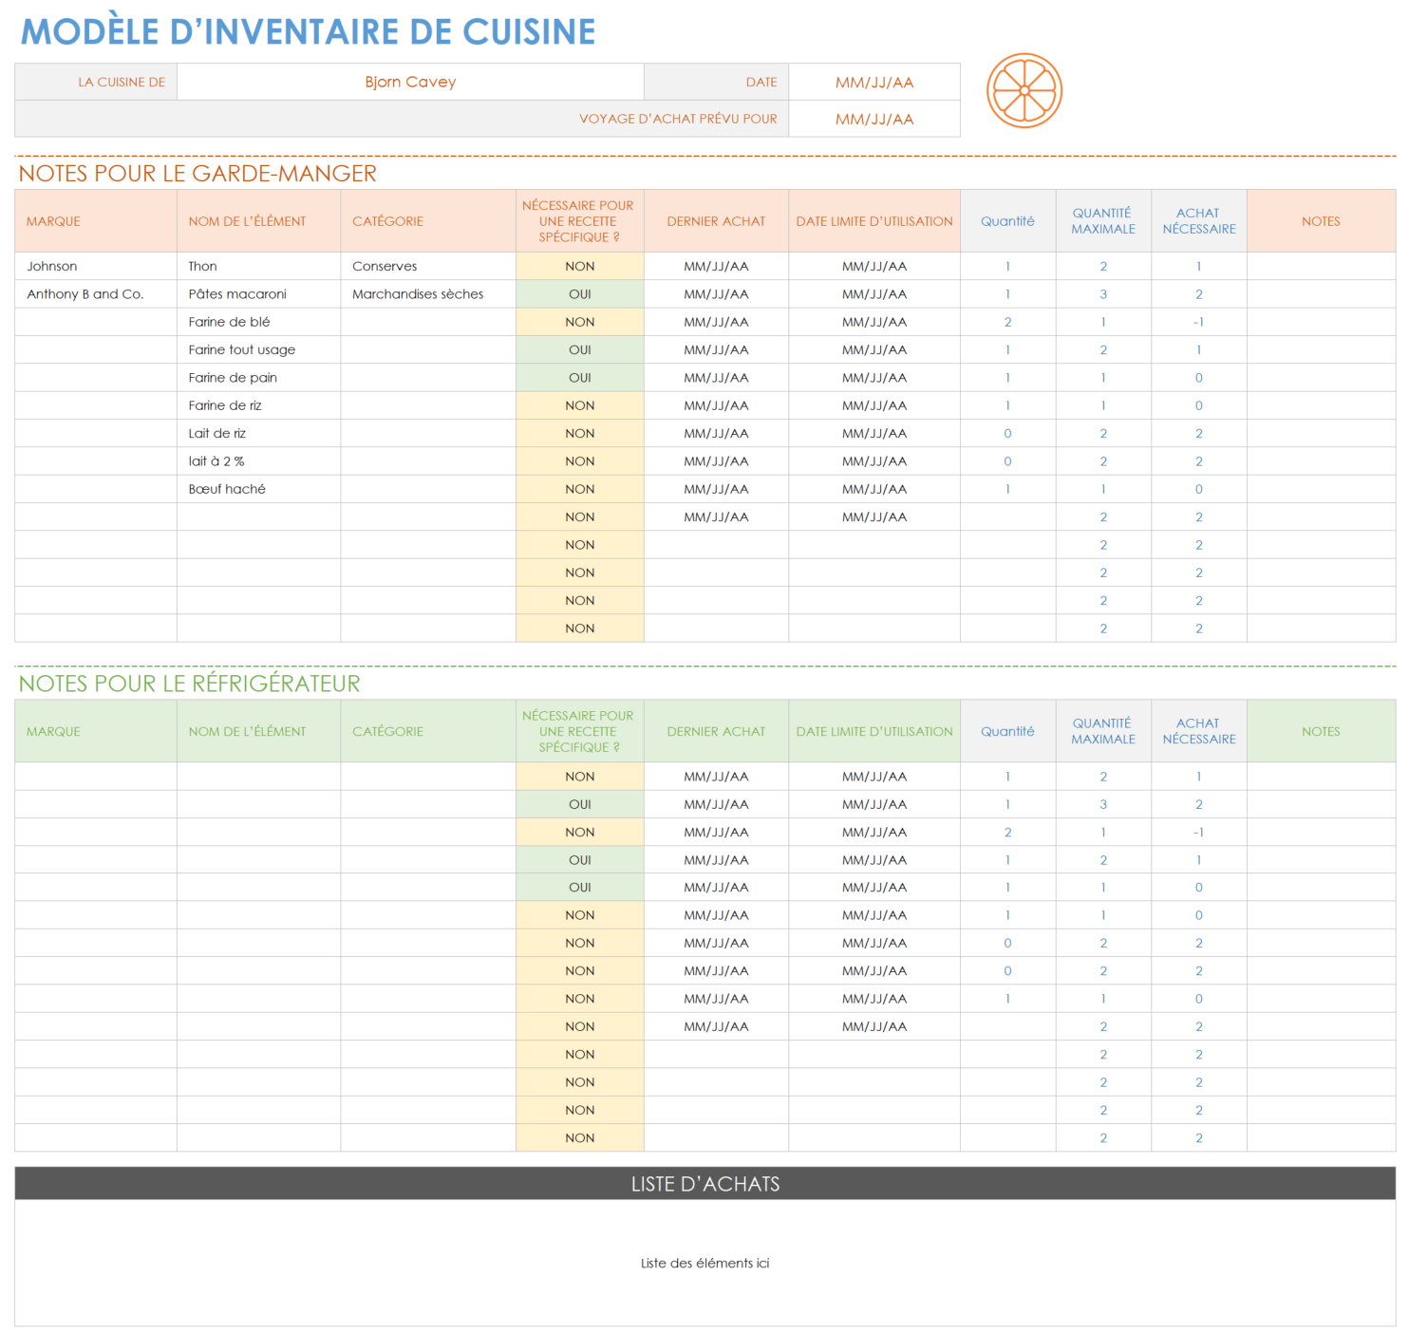Select the garde-manger 'MARQUE' column header
1409x1332 pixels.
[96, 221]
